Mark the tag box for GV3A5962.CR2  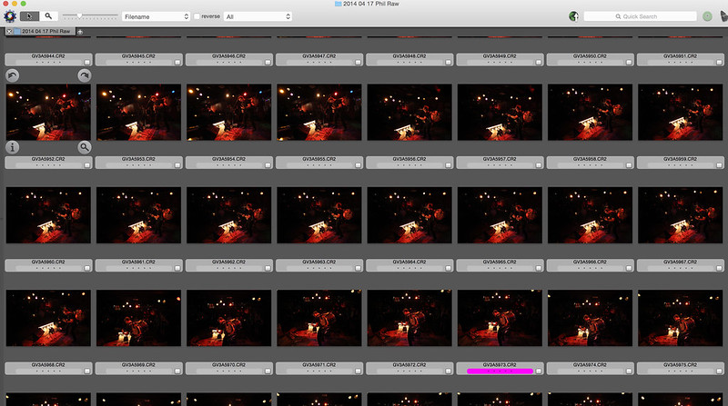pyautogui.click(x=268, y=268)
